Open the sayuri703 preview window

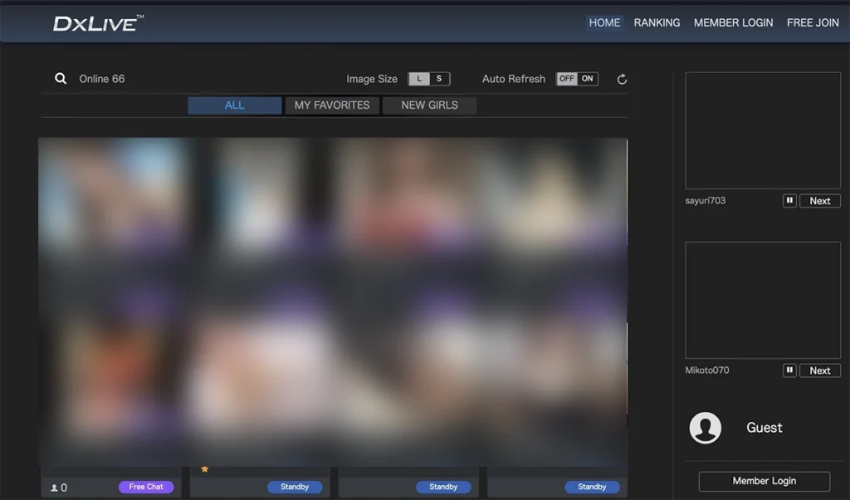tap(763, 130)
